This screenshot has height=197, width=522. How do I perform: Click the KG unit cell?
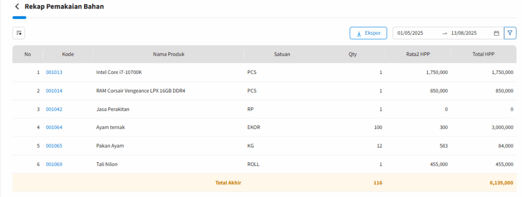[x=250, y=145]
